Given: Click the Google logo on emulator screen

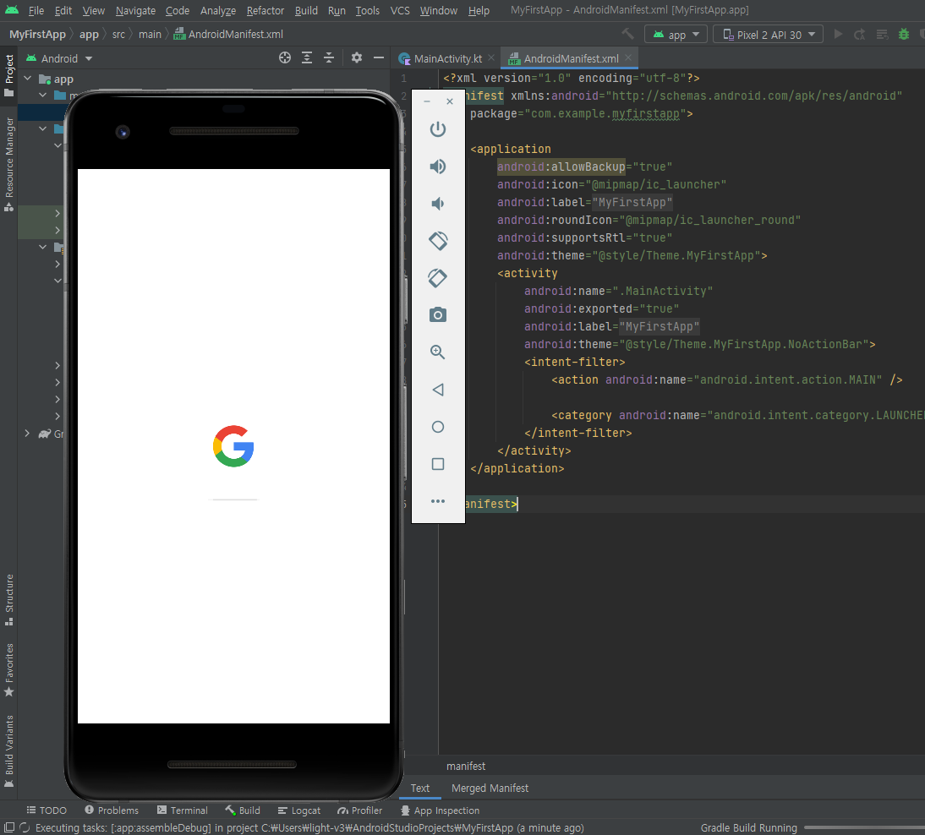Looking at the screenshot, I should tap(233, 445).
